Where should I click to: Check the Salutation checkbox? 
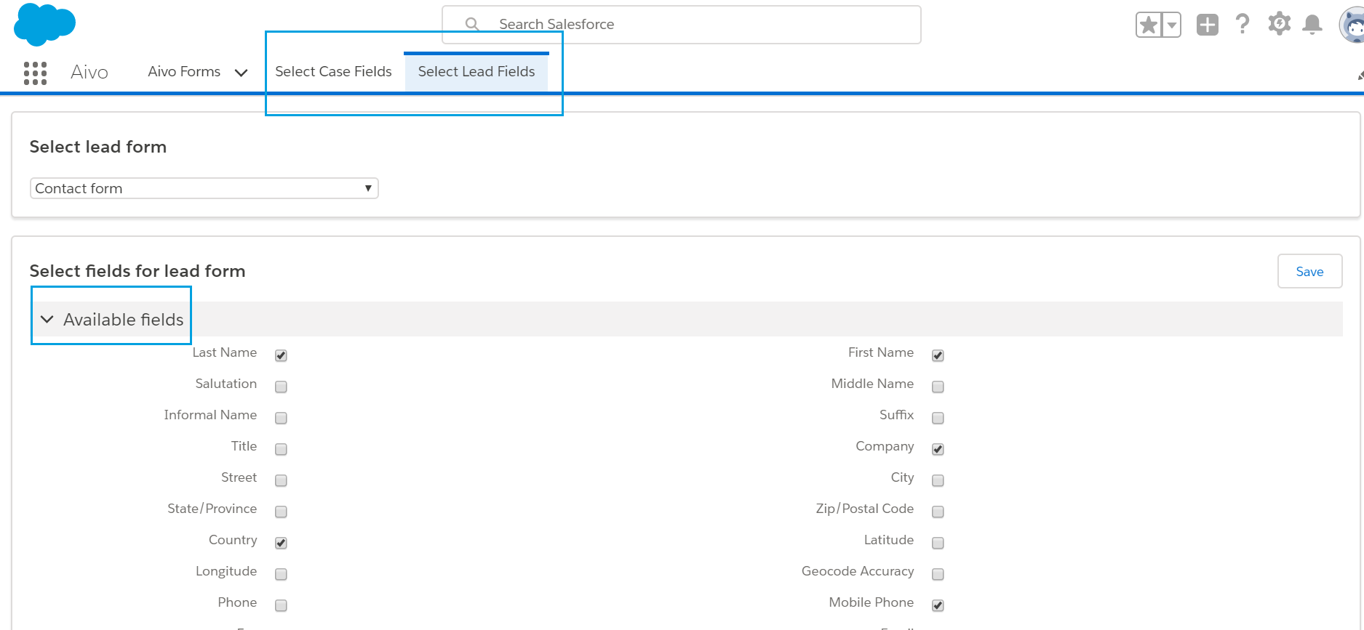(x=281, y=387)
